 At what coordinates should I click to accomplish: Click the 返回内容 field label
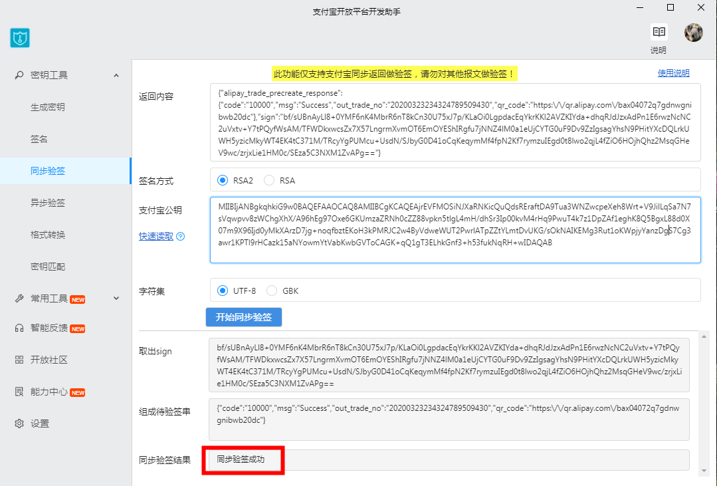tap(156, 96)
